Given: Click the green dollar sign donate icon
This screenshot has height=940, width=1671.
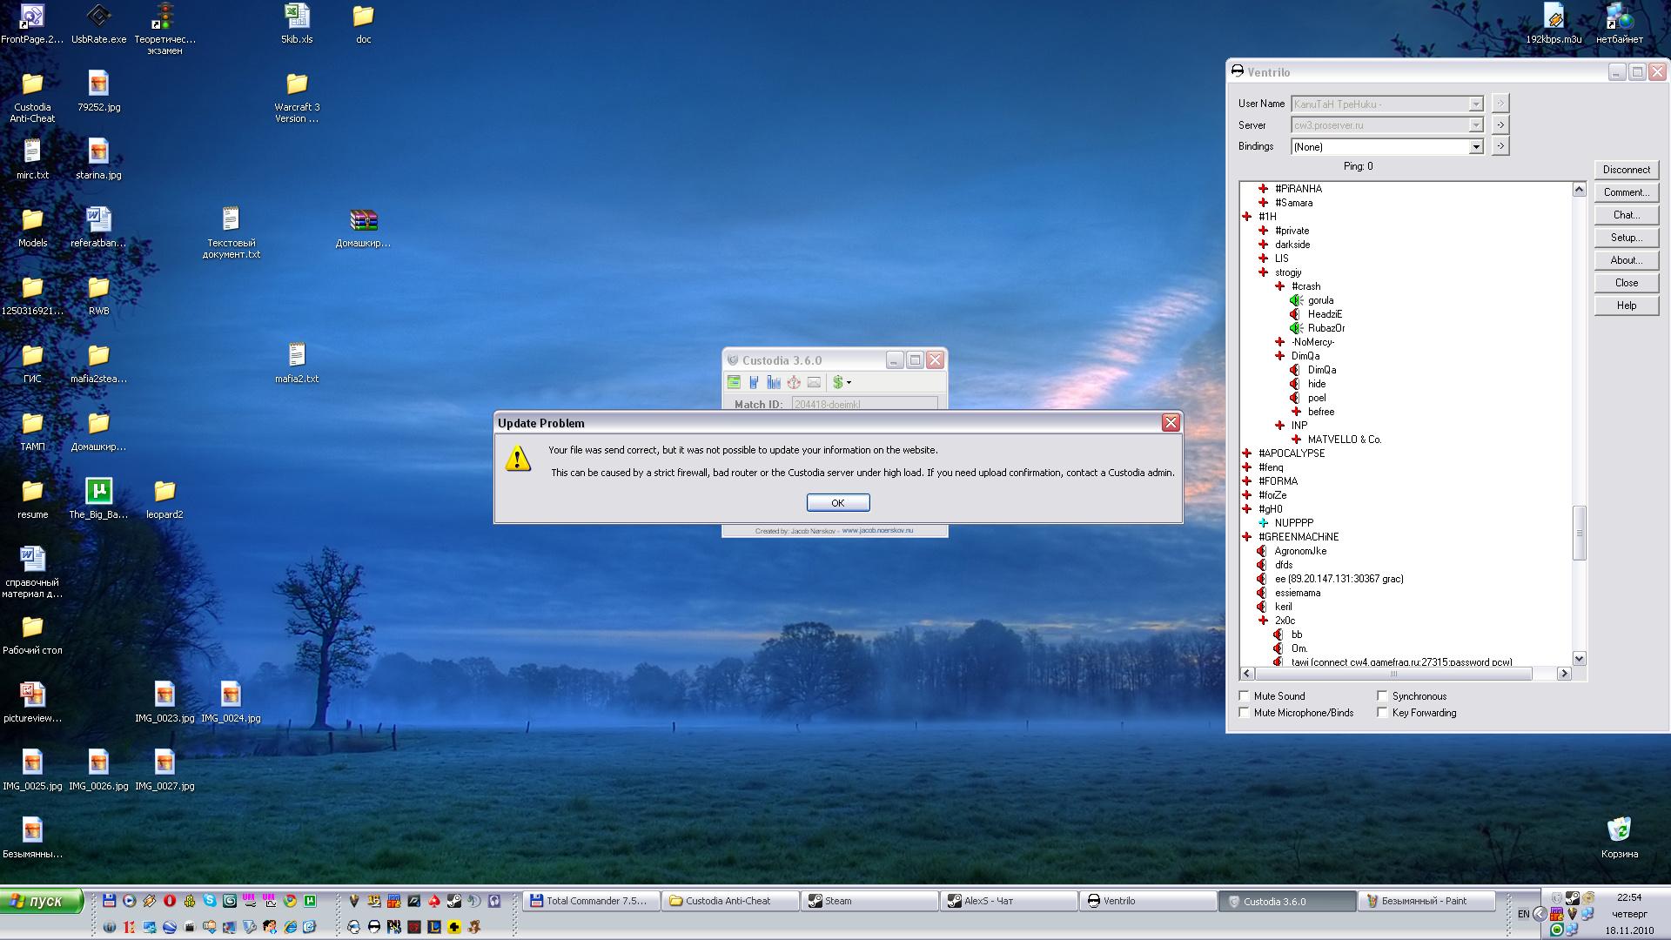Looking at the screenshot, I should [837, 382].
